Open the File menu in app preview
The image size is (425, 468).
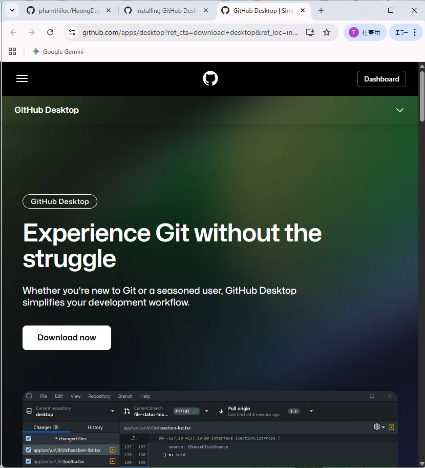point(44,396)
